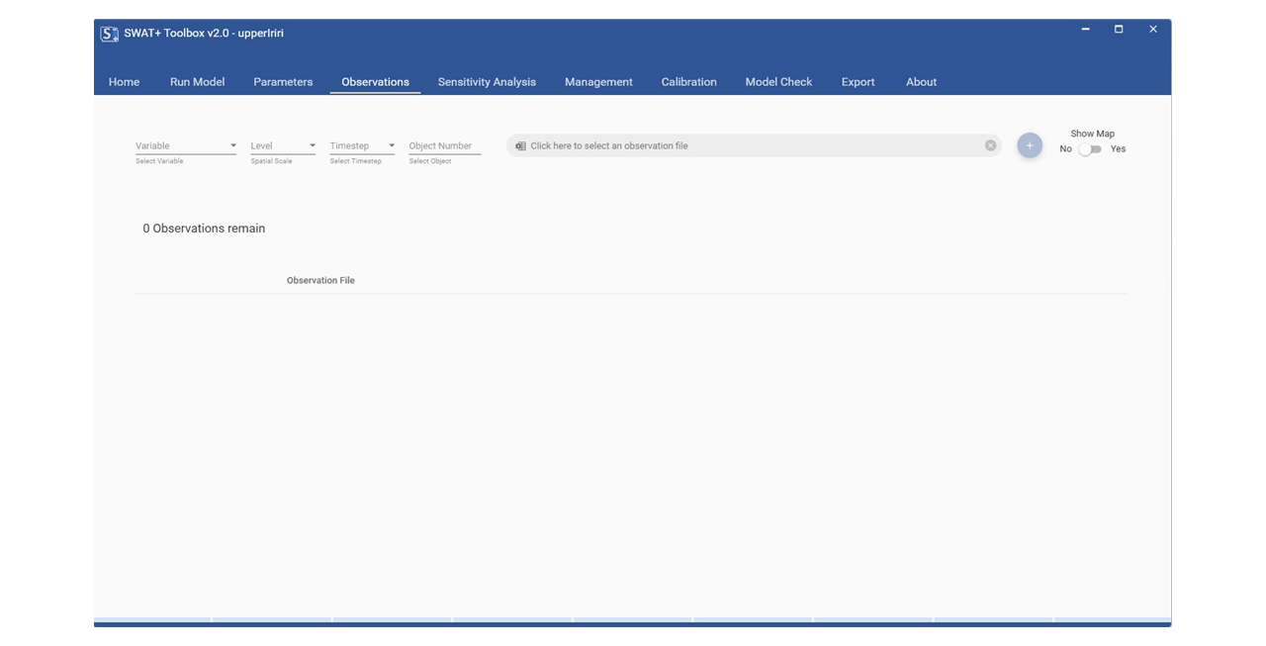
Task: Go to the Home tab
Action: pos(124,82)
